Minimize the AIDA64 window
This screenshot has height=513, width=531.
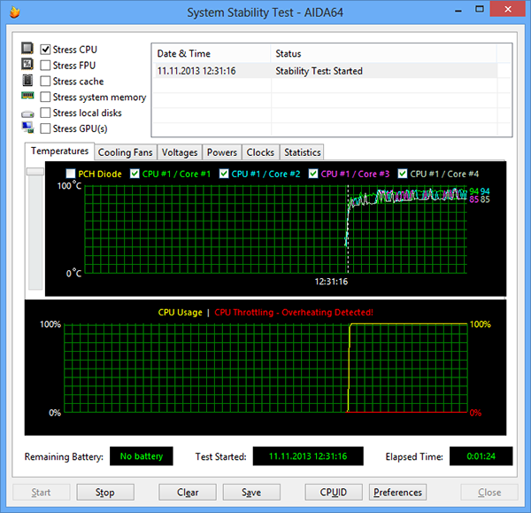458,10
